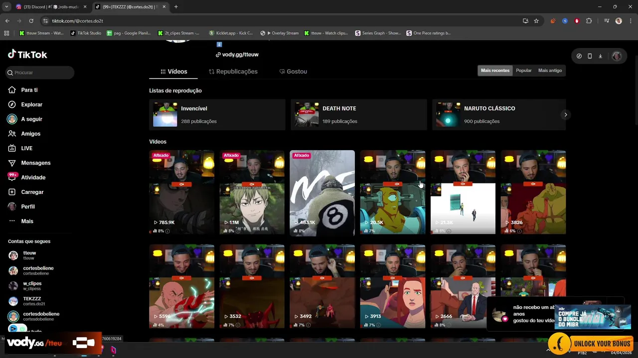Open Series Graph bookmark
Screen dimensions: 638x358
tap(378, 33)
